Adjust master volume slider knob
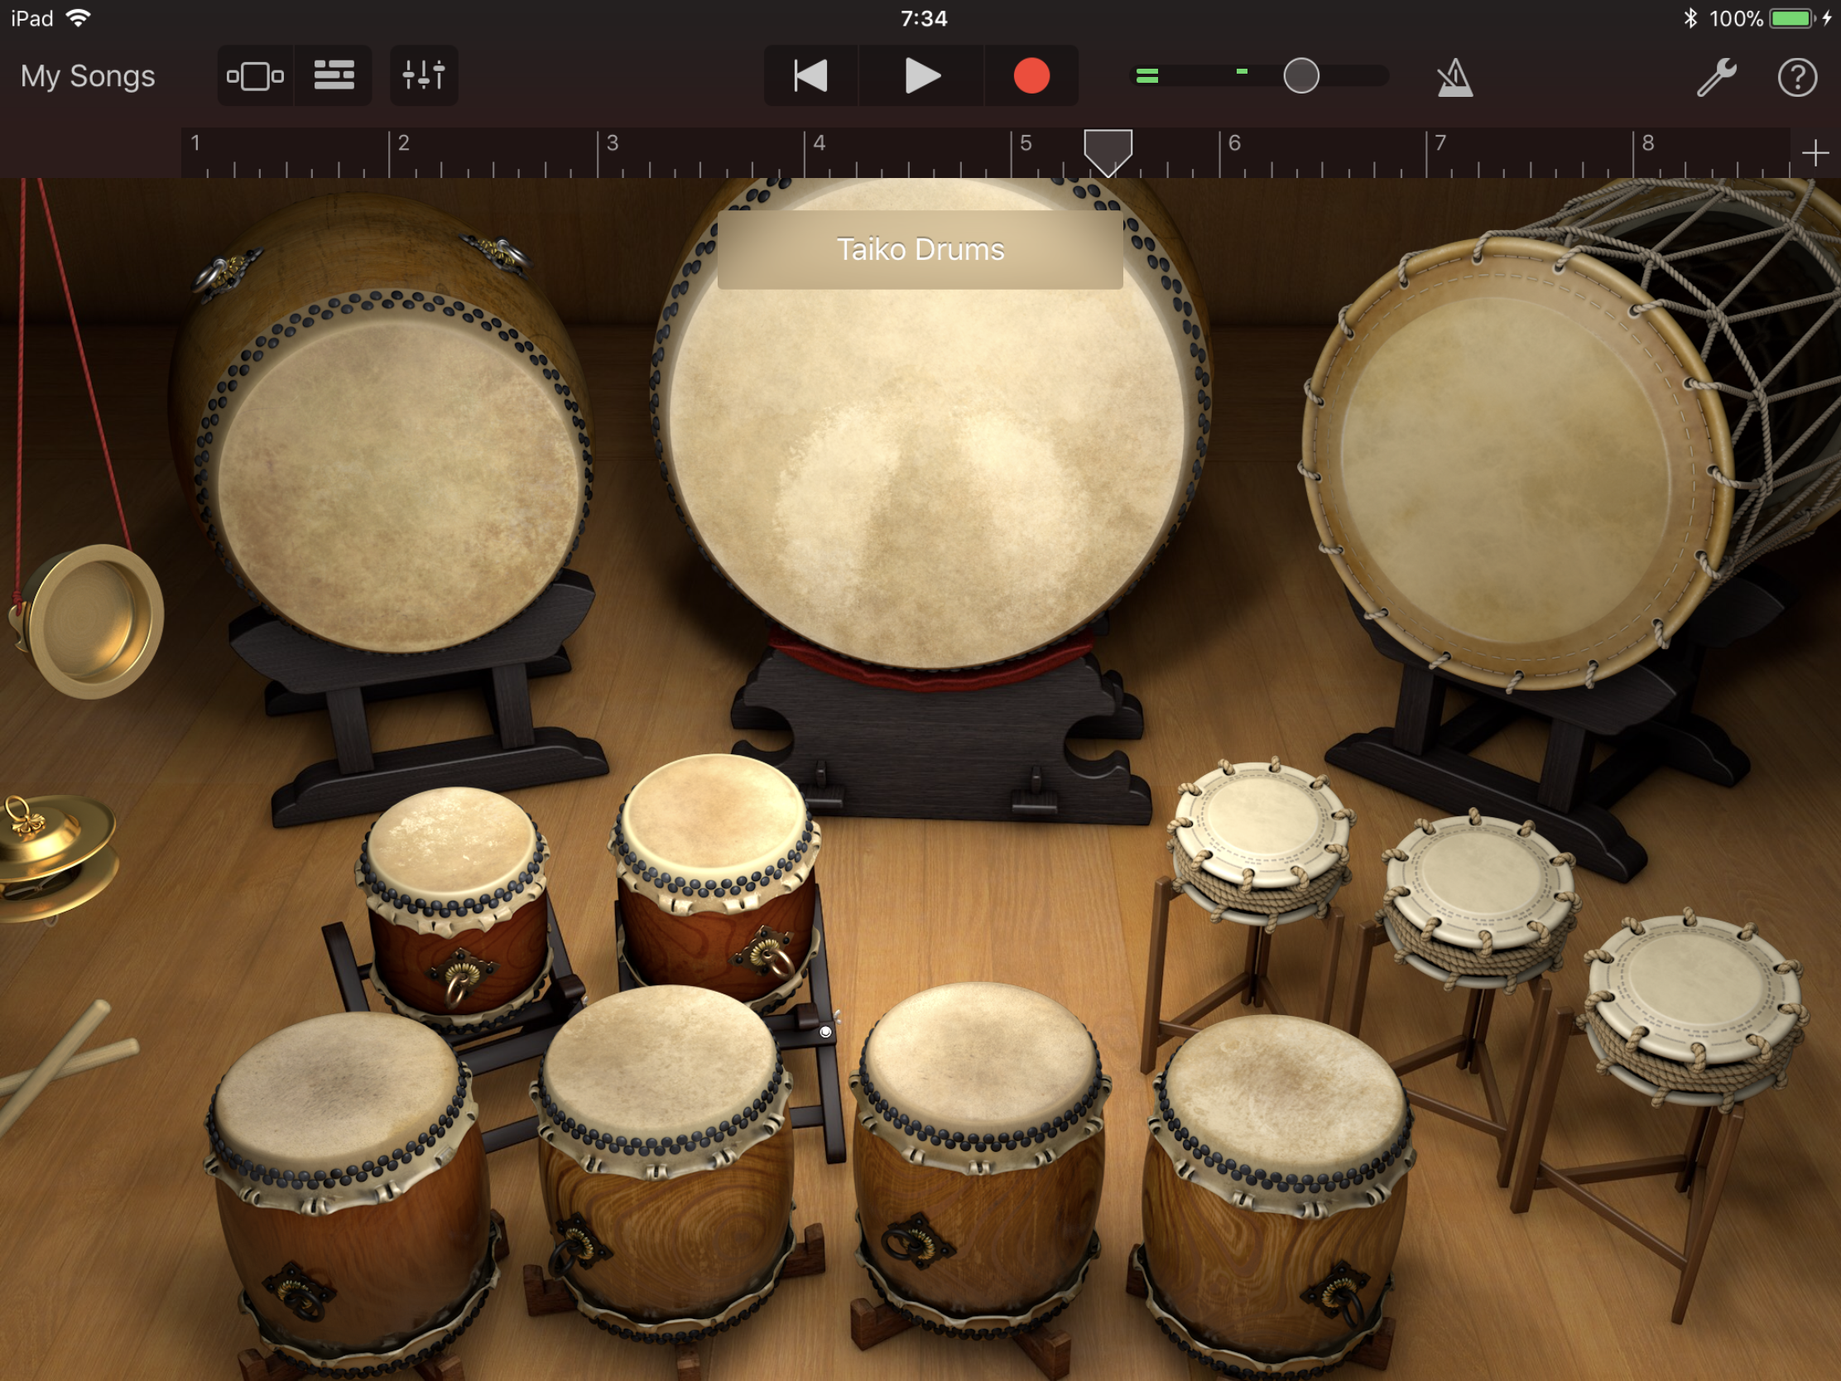Screen dimensions: 1841x1381 click(1300, 75)
